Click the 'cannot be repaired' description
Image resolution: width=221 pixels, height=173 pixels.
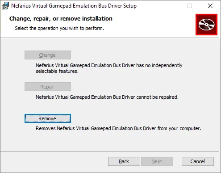coord(107,97)
